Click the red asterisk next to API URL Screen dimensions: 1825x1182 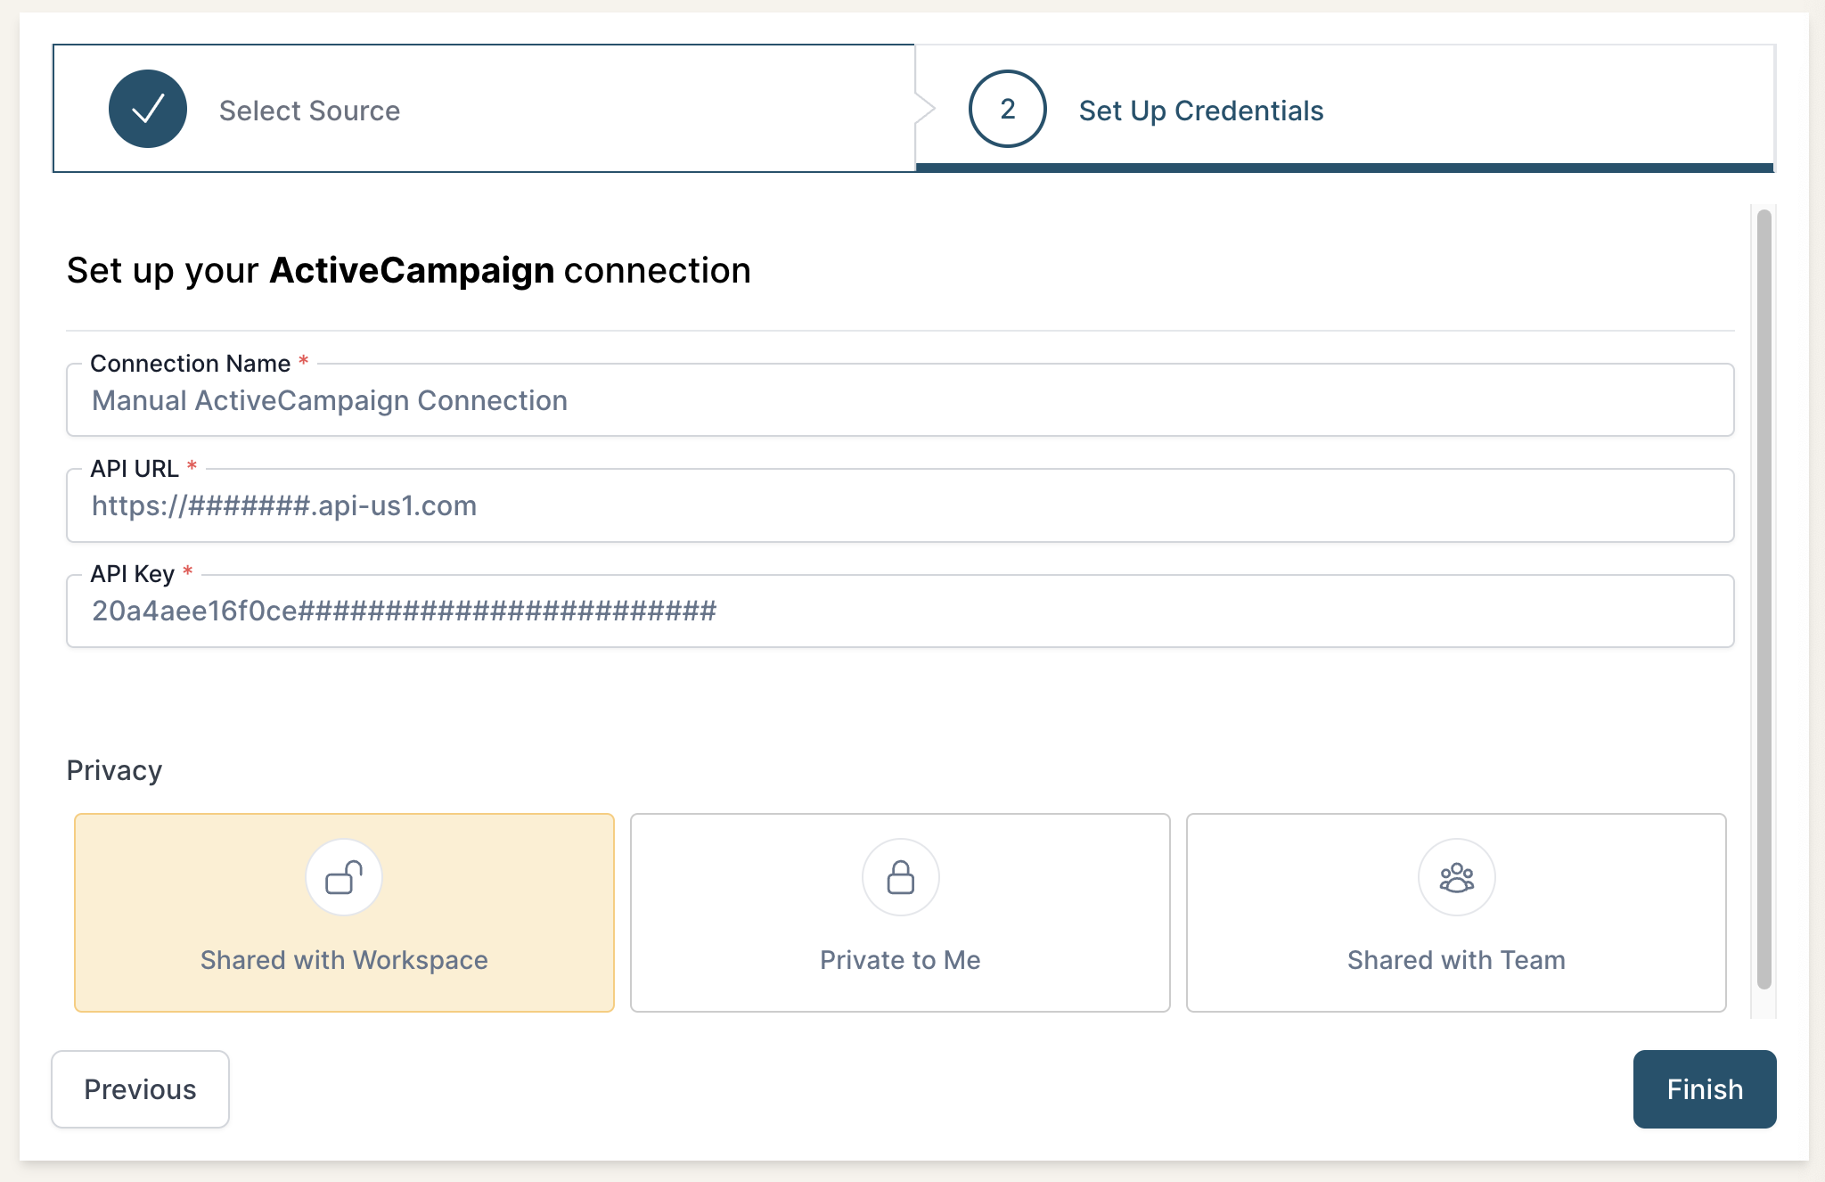click(192, 464)
